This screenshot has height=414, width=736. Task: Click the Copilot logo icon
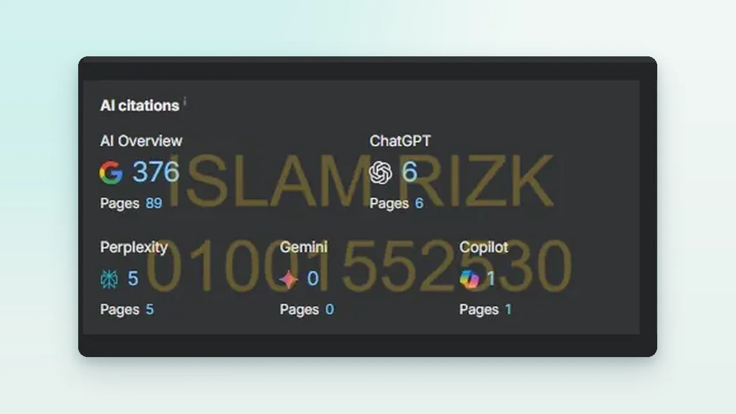[469, 279]
